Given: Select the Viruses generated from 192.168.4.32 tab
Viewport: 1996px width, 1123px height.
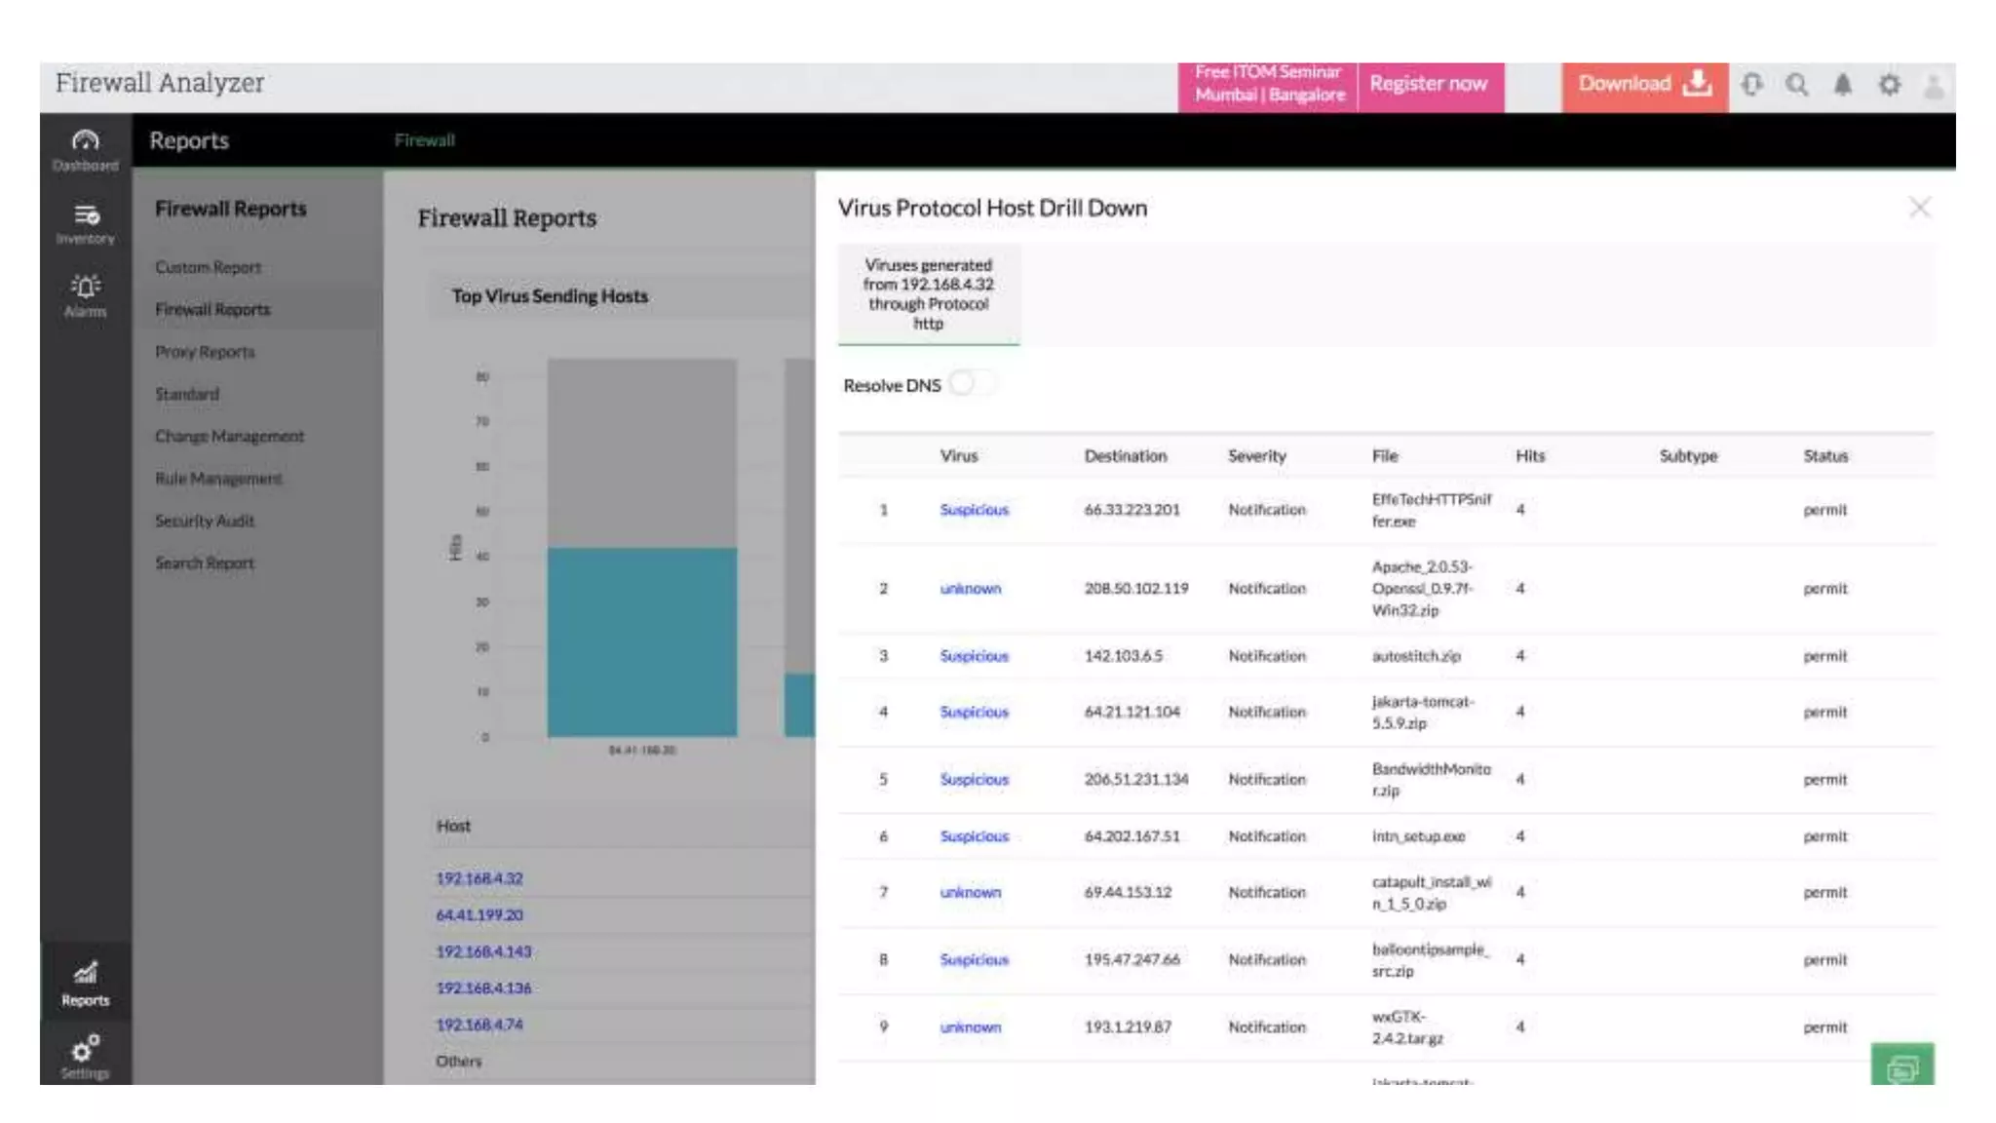Looking at the screenshot, I should (928, 293).
